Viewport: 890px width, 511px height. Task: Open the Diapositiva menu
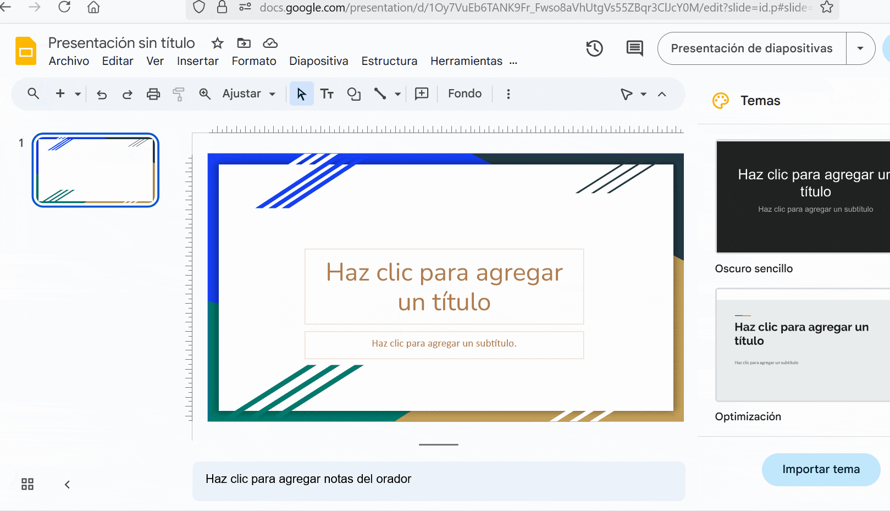(318, 61)
